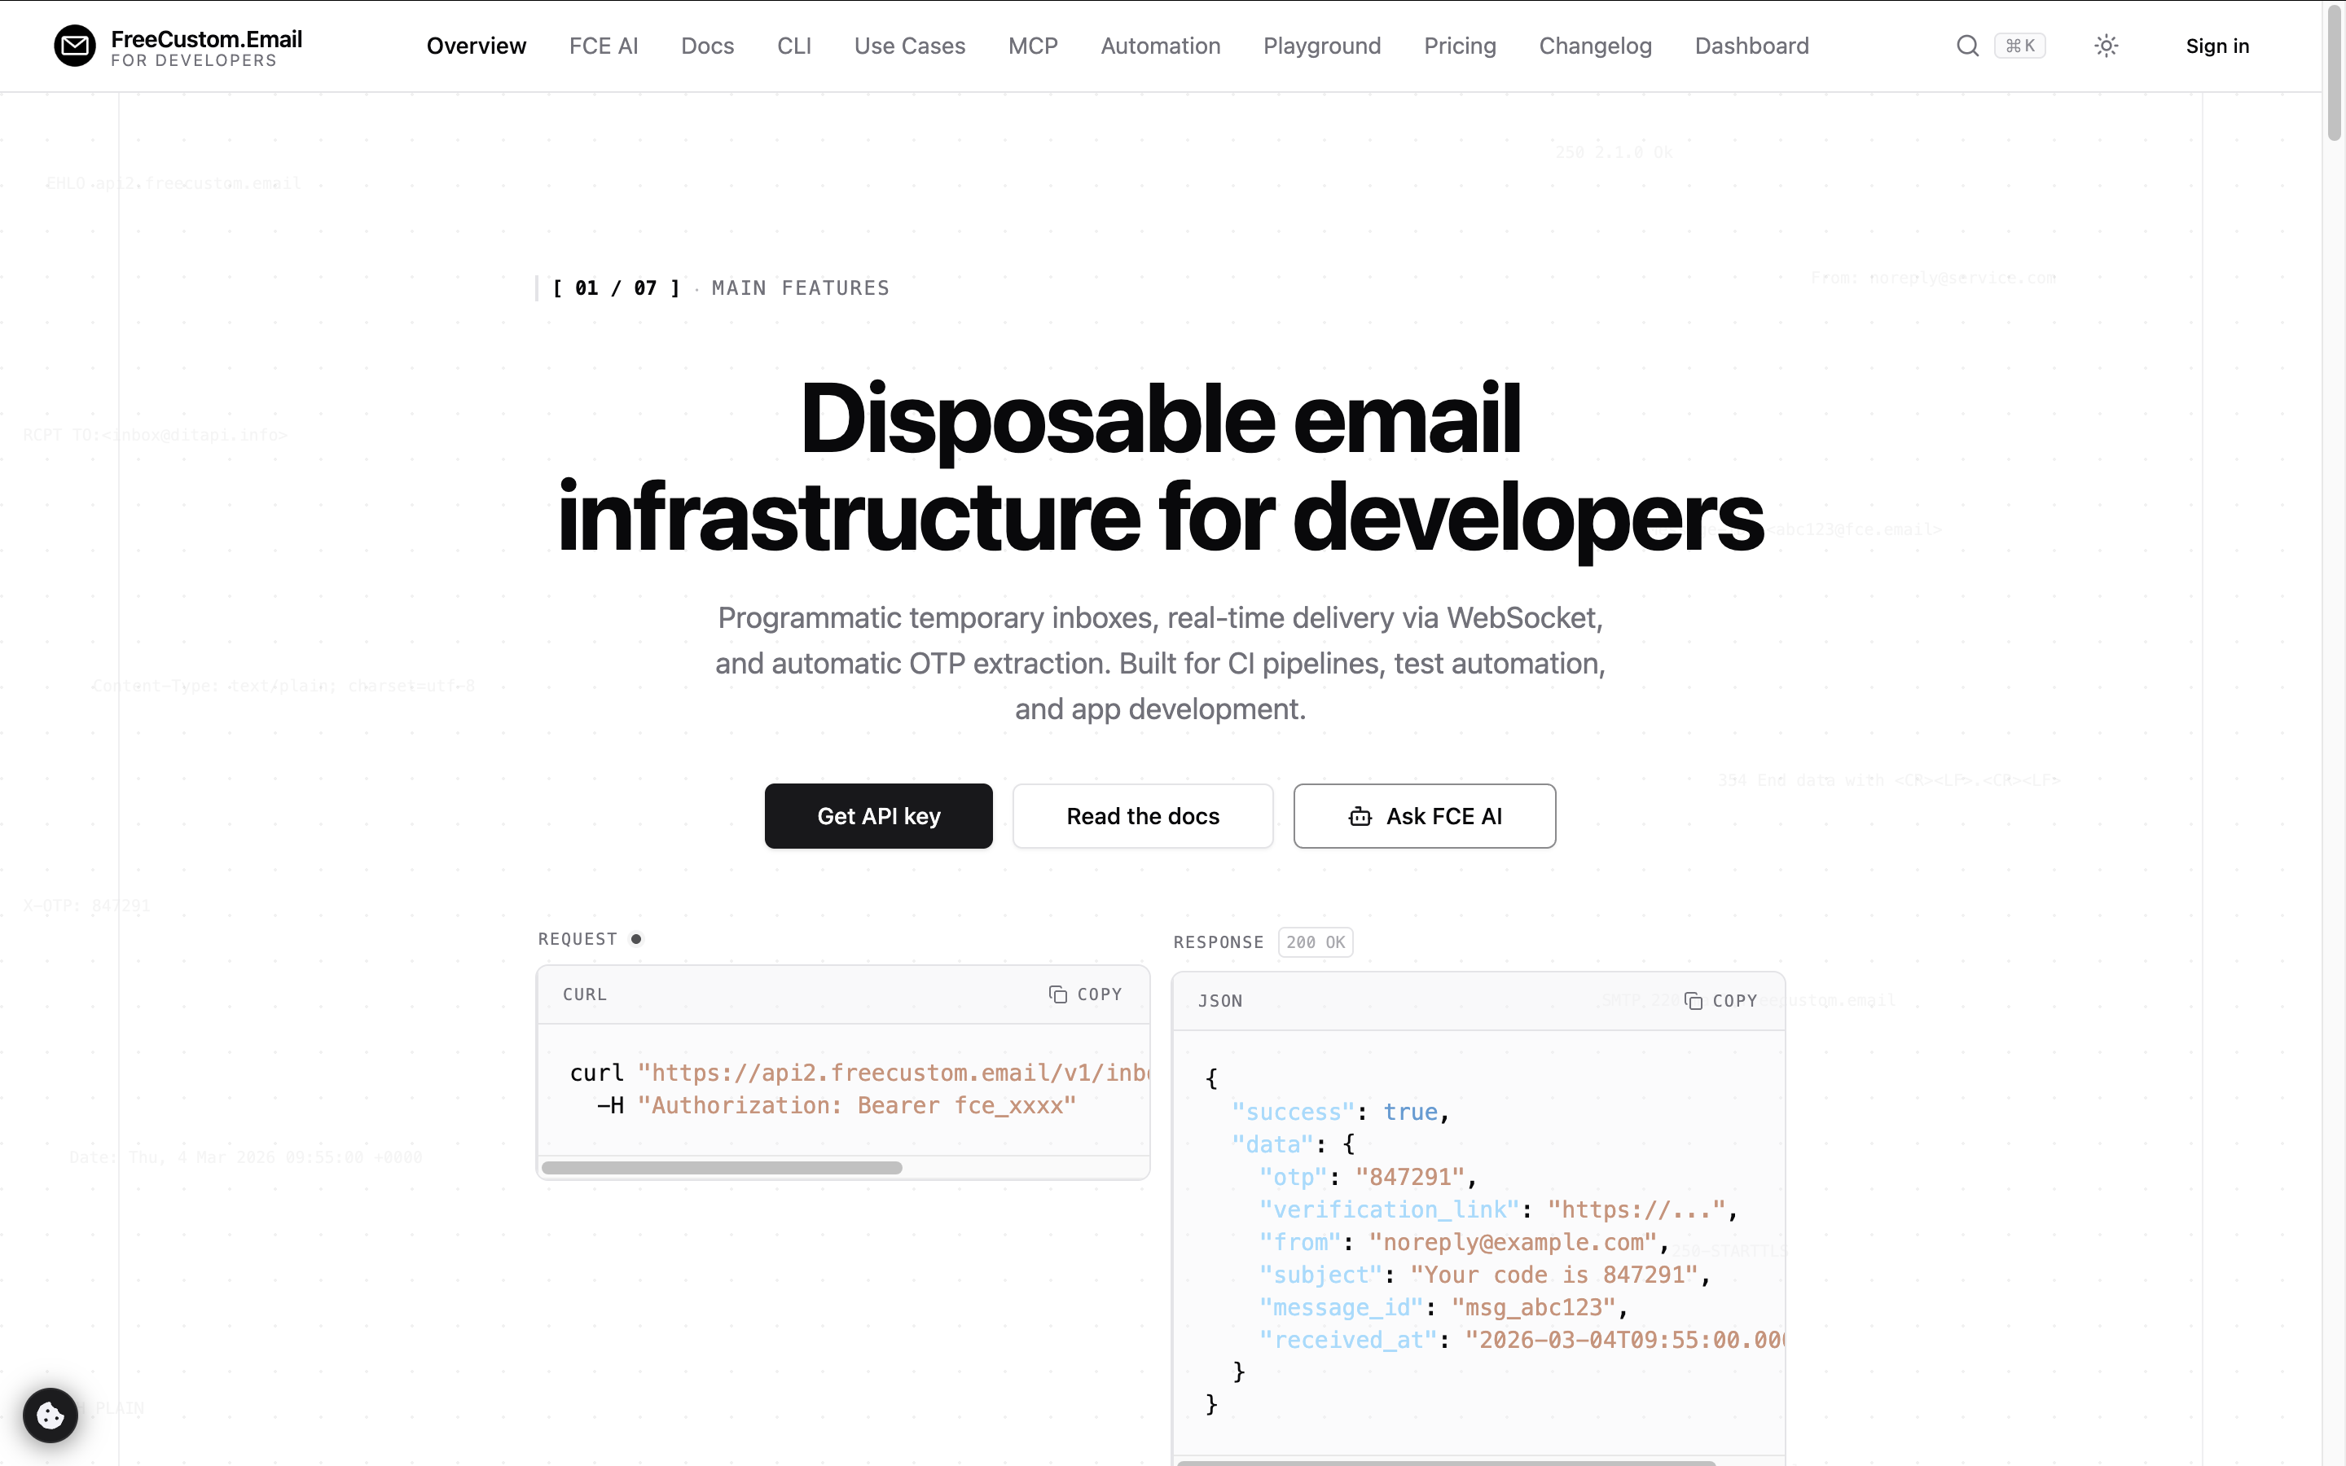This screenshot has height=1466, width=2346.
Task: Open the Overview nav item
Action: click(x=476, y=46)
